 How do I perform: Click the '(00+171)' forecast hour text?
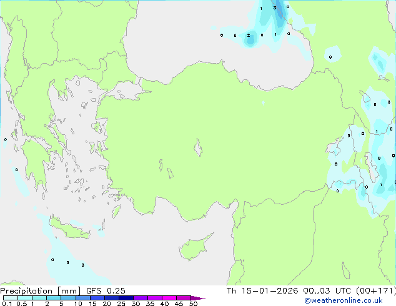376,291
